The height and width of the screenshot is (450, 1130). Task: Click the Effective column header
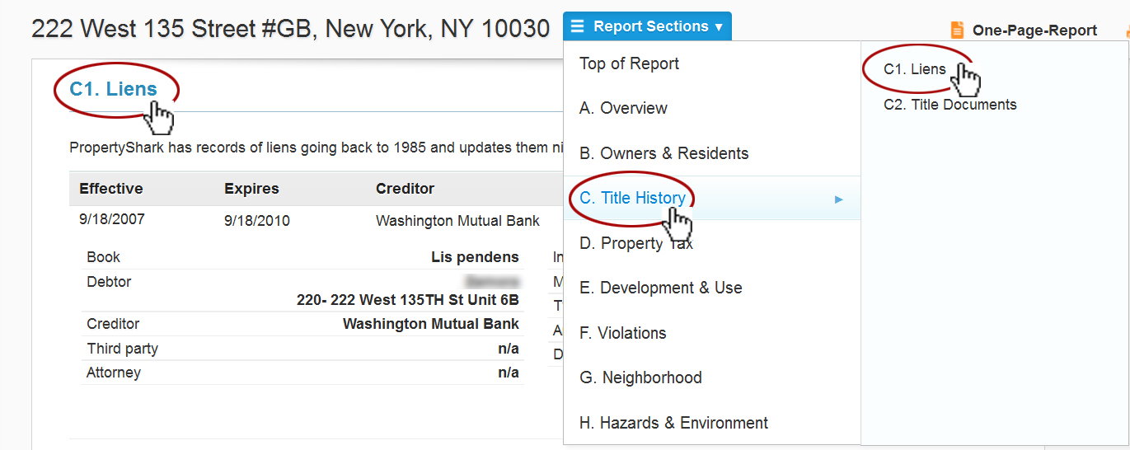(110, 189)
